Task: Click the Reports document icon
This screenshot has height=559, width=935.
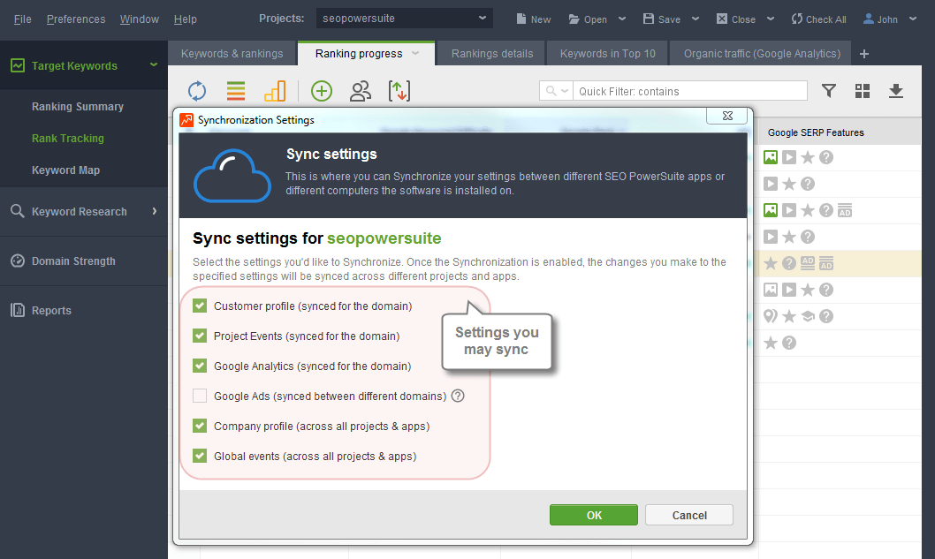Action: (x=18, y=310)
